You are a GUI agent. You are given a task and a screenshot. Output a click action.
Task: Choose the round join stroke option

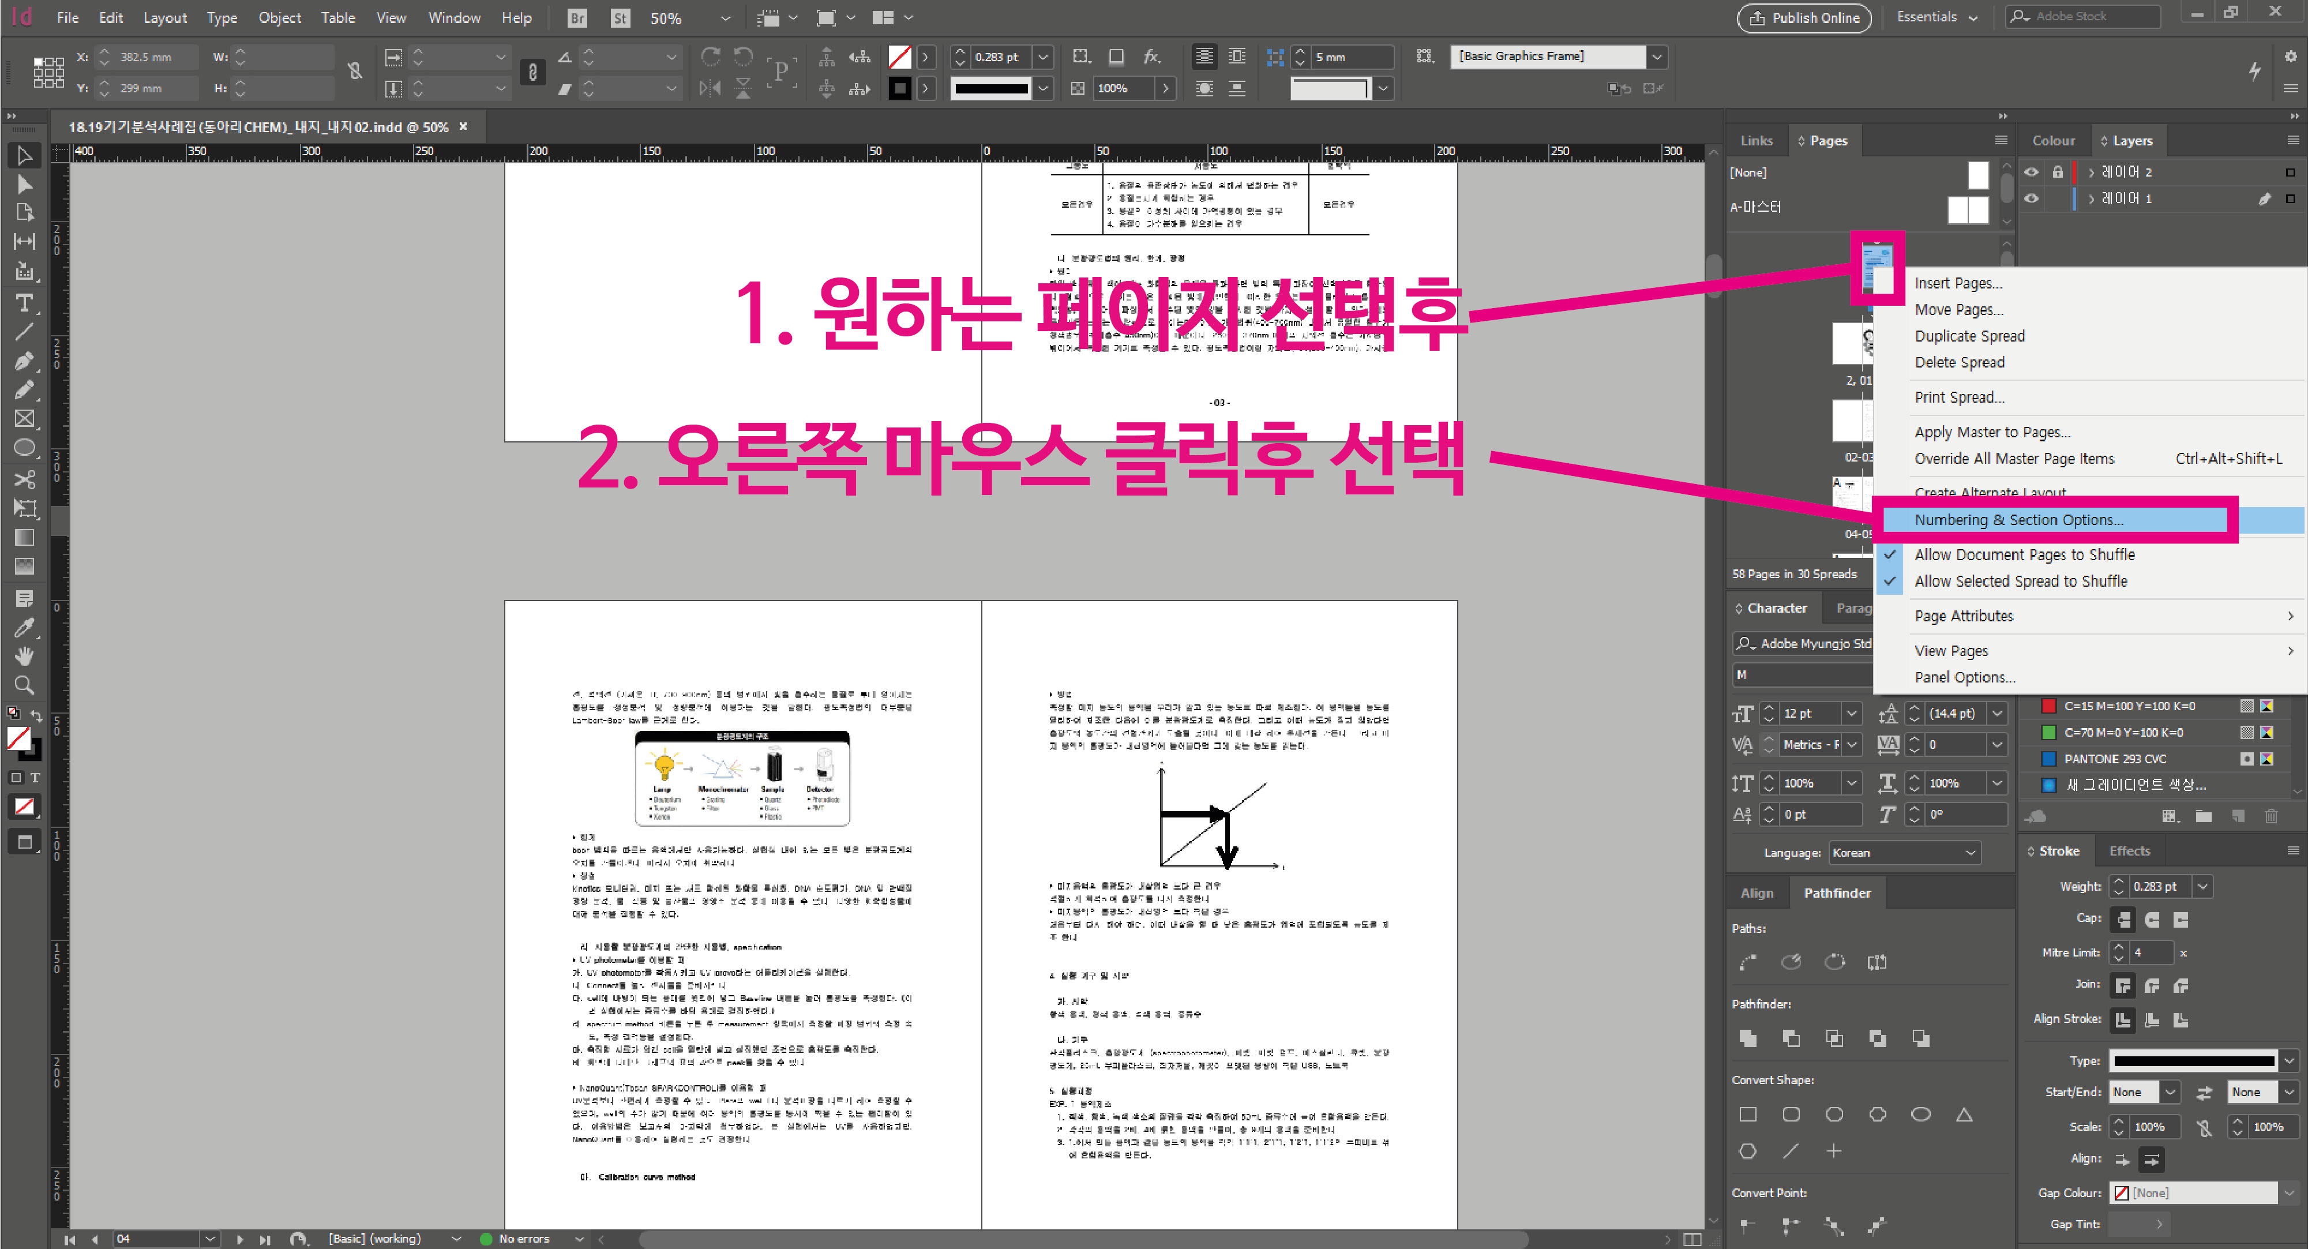(2152, 985)
